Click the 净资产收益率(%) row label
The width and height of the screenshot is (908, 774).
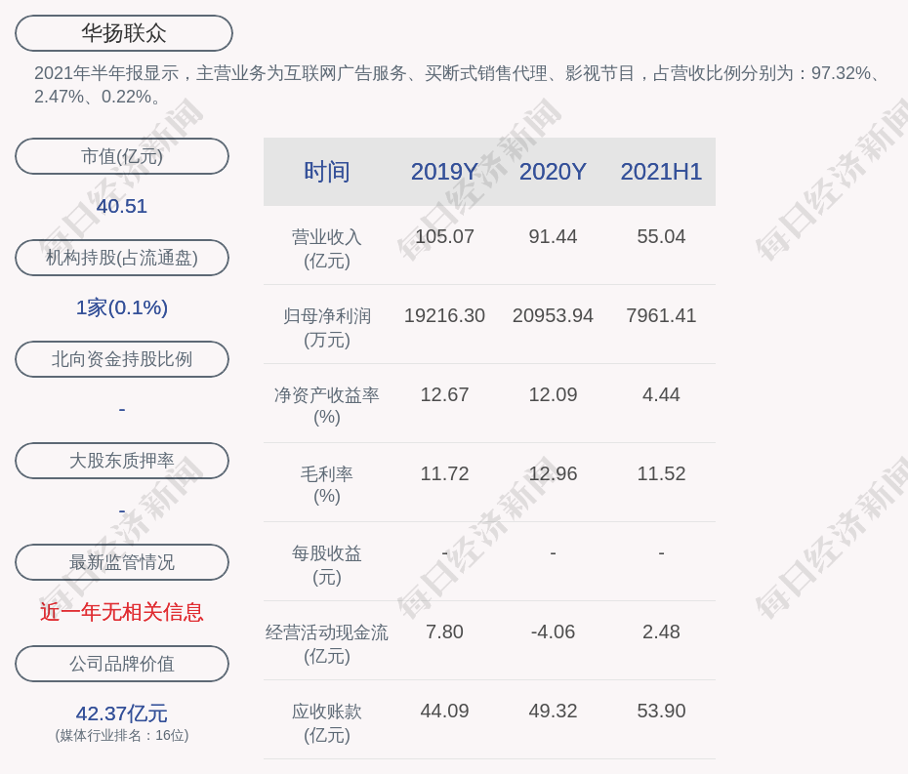coord(327,406)
